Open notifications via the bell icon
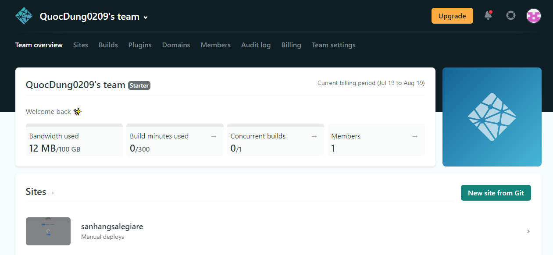Image resolution: width=553 pixels, height=255 pixels. click(x=488, y=15)
